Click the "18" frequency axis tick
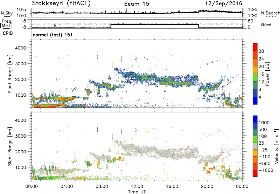The height and width of the screenshot is (194, 280). (23, 21)
